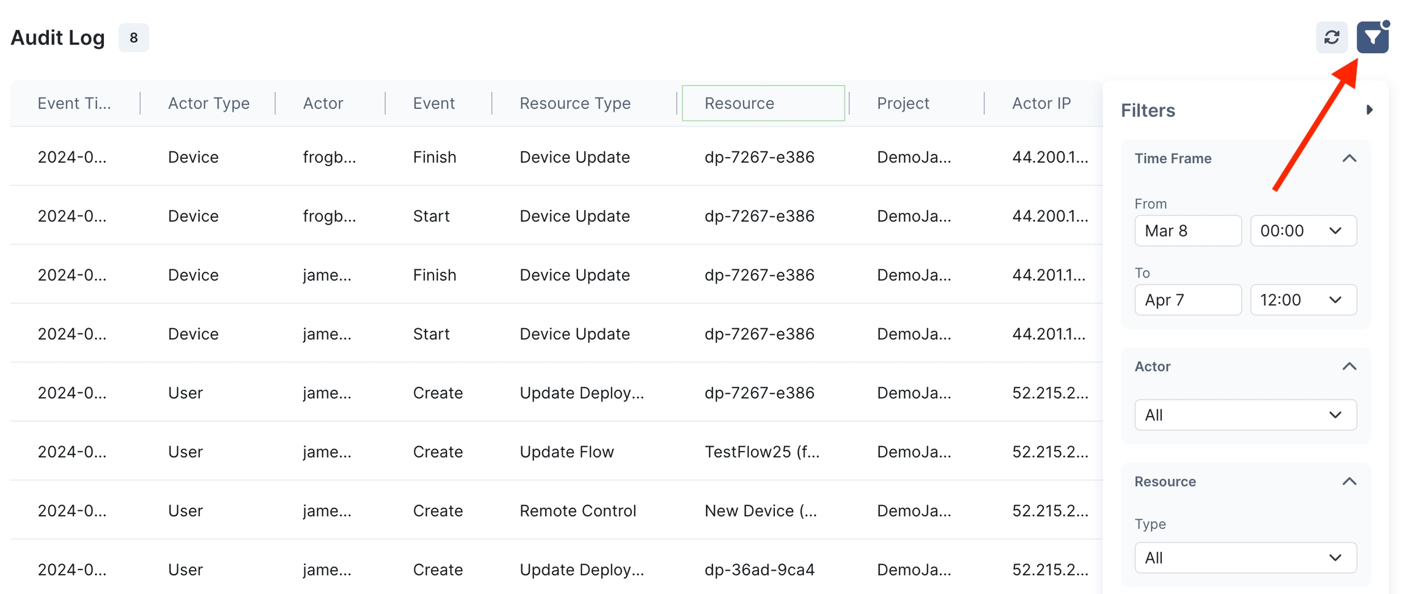
Task: Open the Resource Type All dropdown
Action: 1245,558
